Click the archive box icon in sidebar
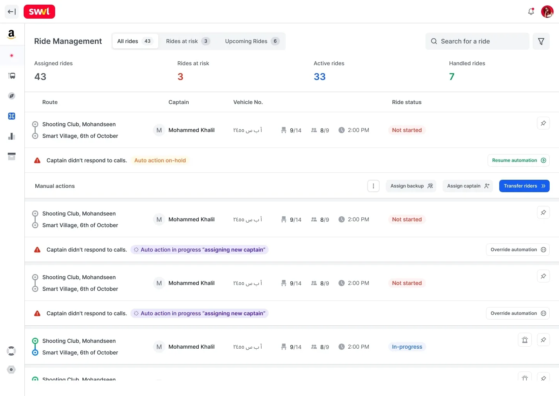The width and height of the screenshot is (559, 396). [12, 156]
